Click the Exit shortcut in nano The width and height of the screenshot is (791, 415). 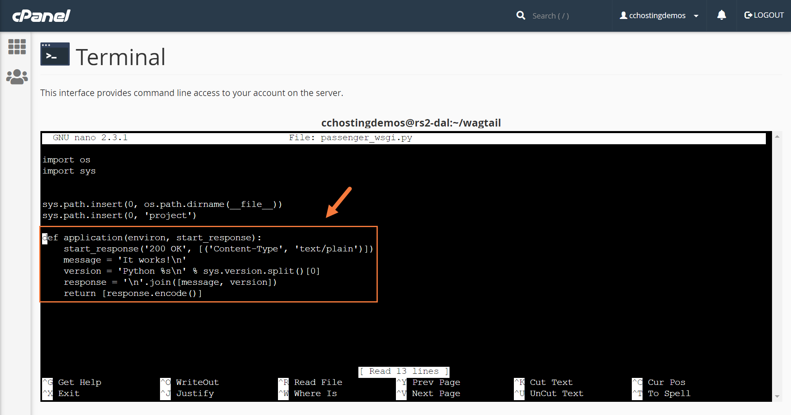(x=68, y=394)
